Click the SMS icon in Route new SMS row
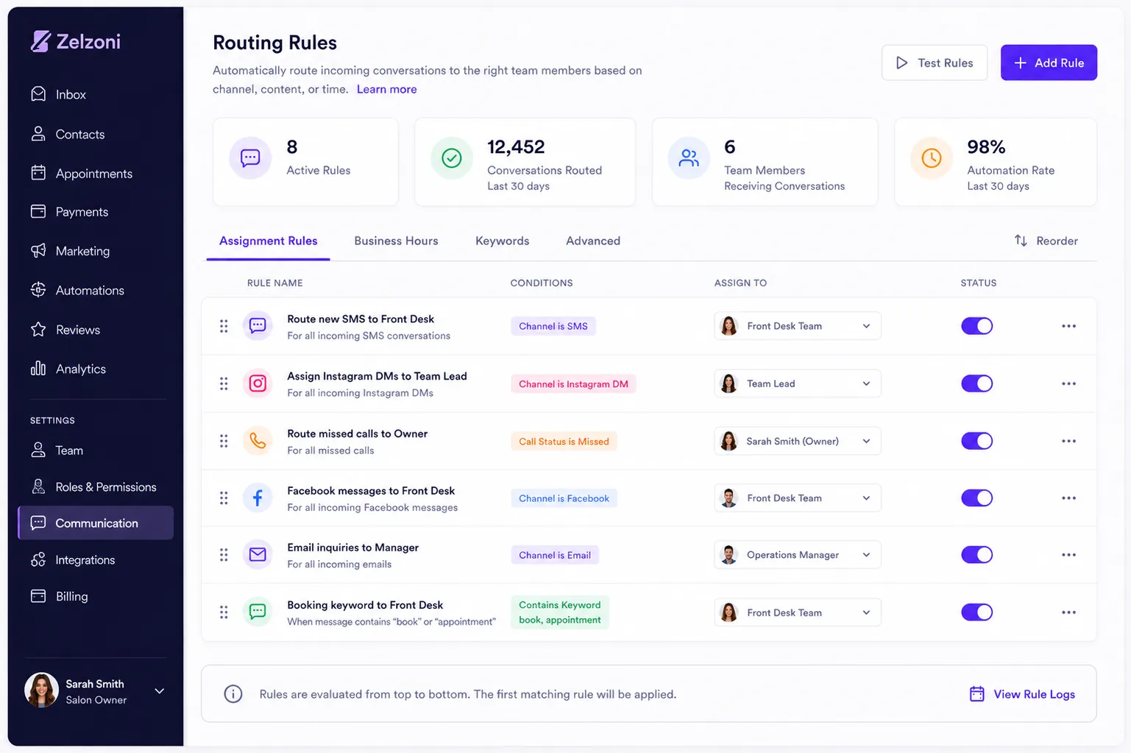1131x753 pixels. click(258, 326)
